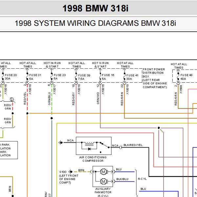Screen dimensions: 197x197
Task: Click pin number "18" under Fuse 39
Action: point(73,86)
